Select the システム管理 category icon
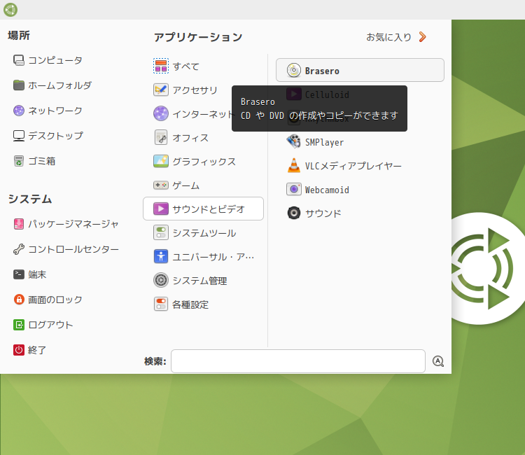525x455 pixels. pyautogui.click(x=161, y=280)
